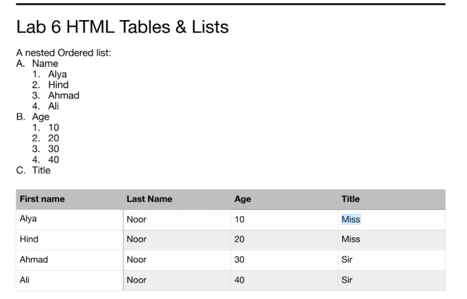Click the nested list item 20
Image resolution: width=467 pixels, height=299 pixels.
tap(46, 138)
